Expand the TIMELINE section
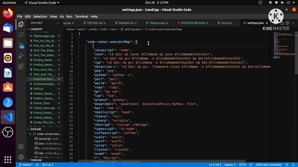The width and height of the screenshot is (298, 167). pos(36,160)
